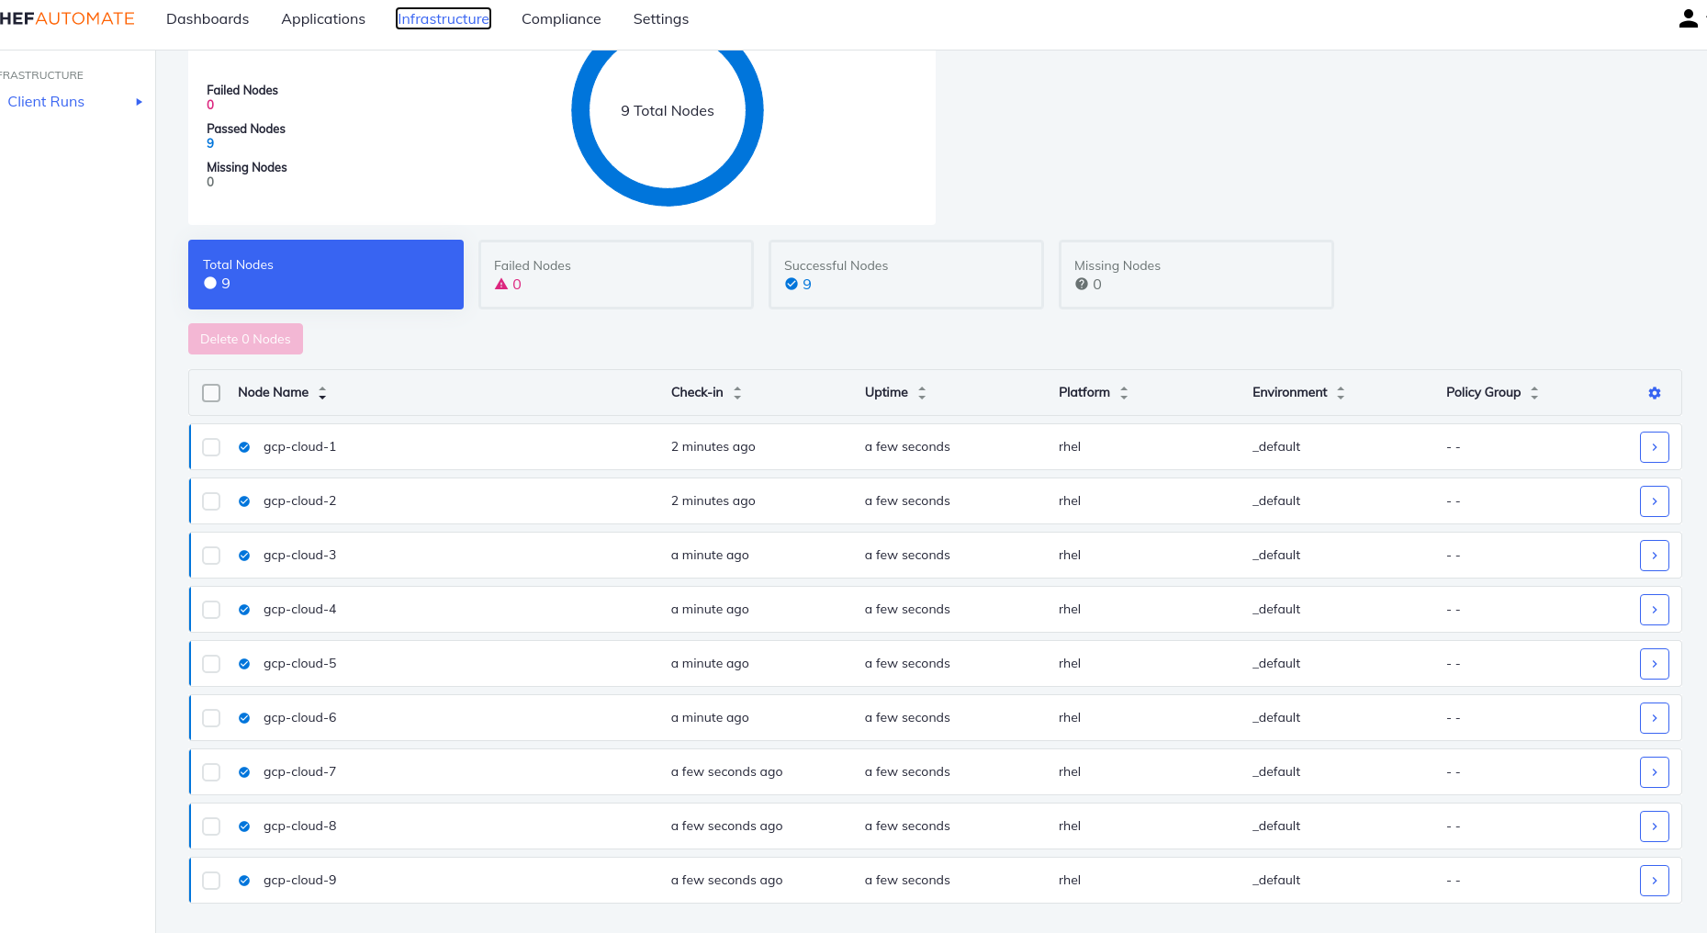
Task: Open the Dashboards tab
Action: click(x=208, y=19)
